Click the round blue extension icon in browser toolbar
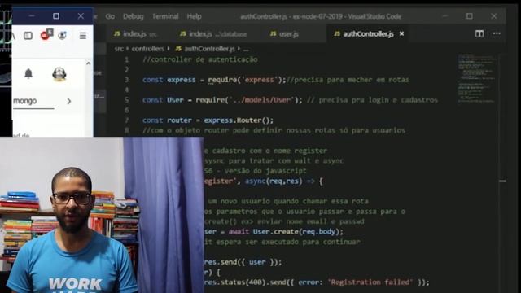The width and height of the screenshot is (521, 293). [x=62, y=35]
